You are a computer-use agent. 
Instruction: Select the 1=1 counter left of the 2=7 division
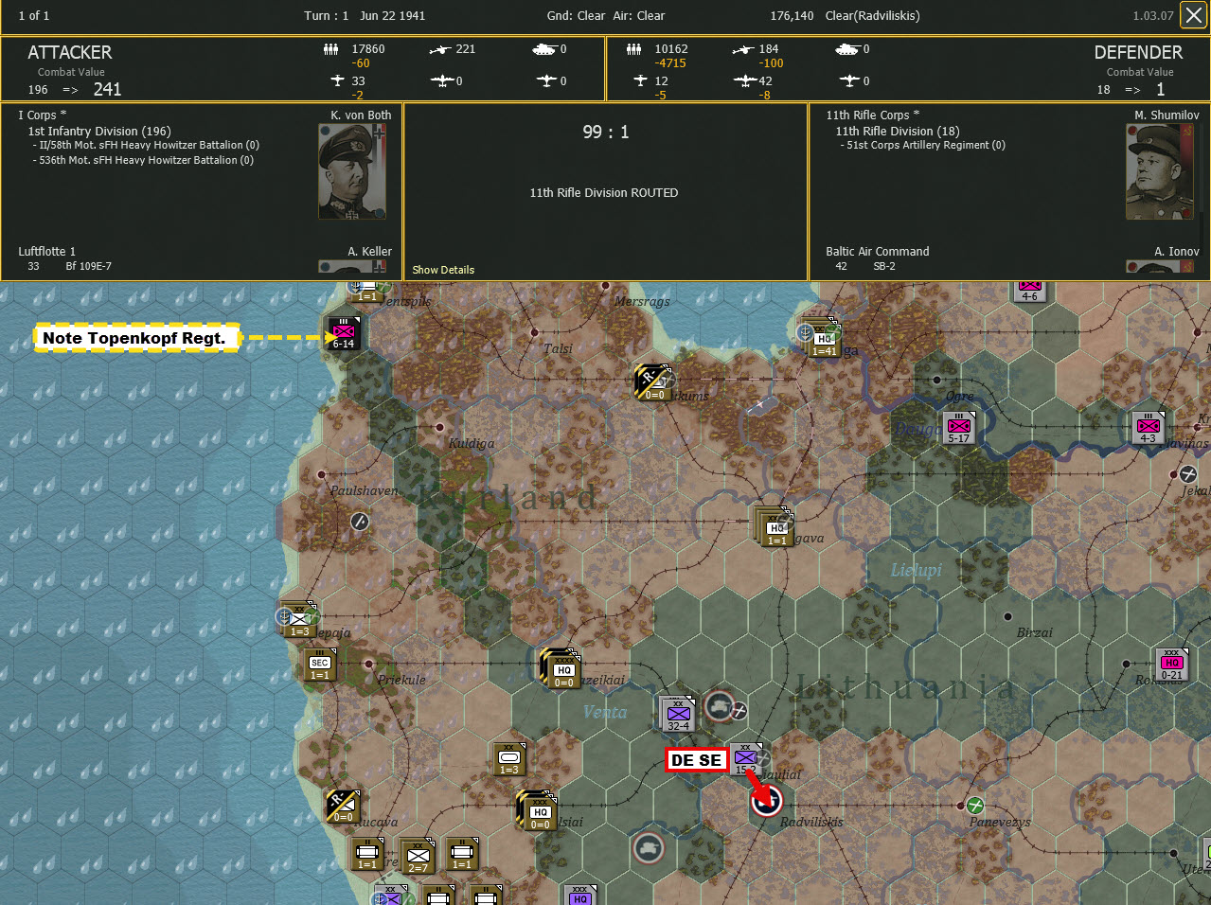(x=368, y=854)
